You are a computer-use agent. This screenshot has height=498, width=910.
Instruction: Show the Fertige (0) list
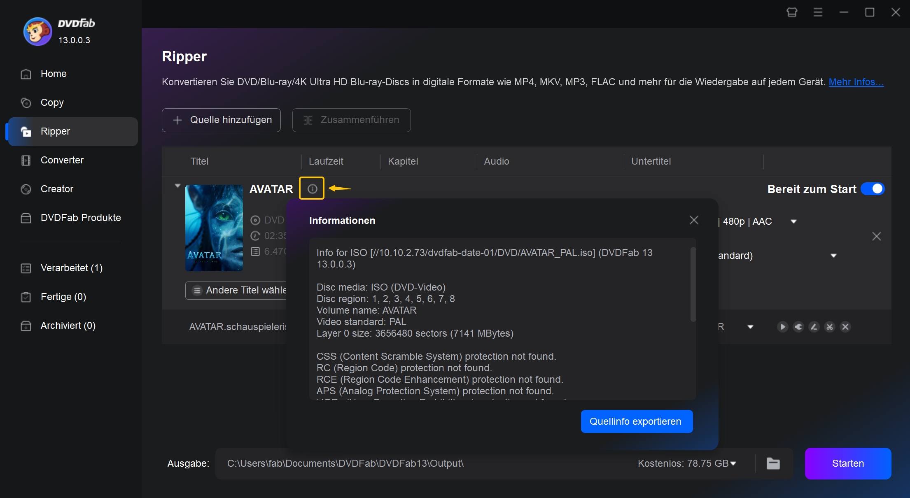(73, 297)
